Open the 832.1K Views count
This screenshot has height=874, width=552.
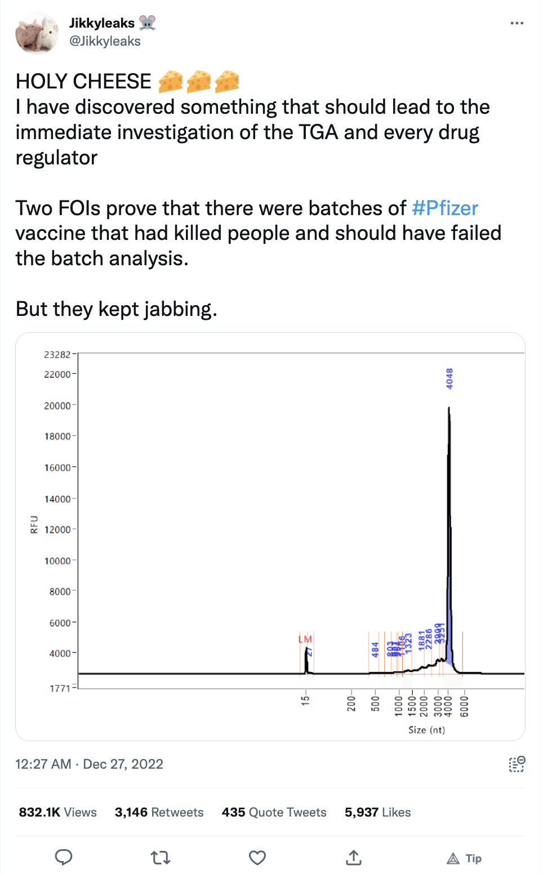58,812
